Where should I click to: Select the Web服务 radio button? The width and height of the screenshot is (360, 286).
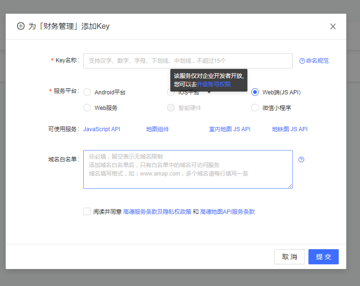click(87, 108)
